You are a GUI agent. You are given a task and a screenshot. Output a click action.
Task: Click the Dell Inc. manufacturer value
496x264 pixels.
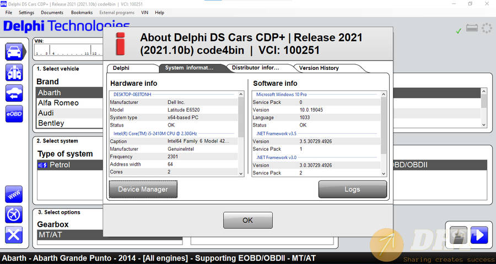click(x=176, y=102)
